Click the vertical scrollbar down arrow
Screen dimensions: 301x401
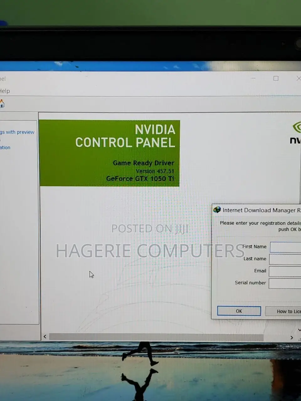(299, 330)
